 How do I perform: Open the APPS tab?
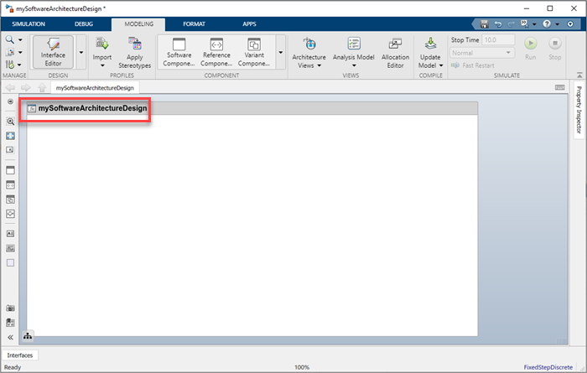249,24
